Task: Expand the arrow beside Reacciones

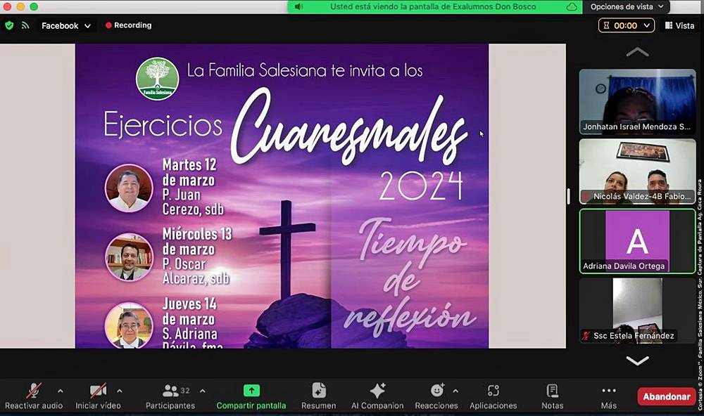Action: click(455, 391)
